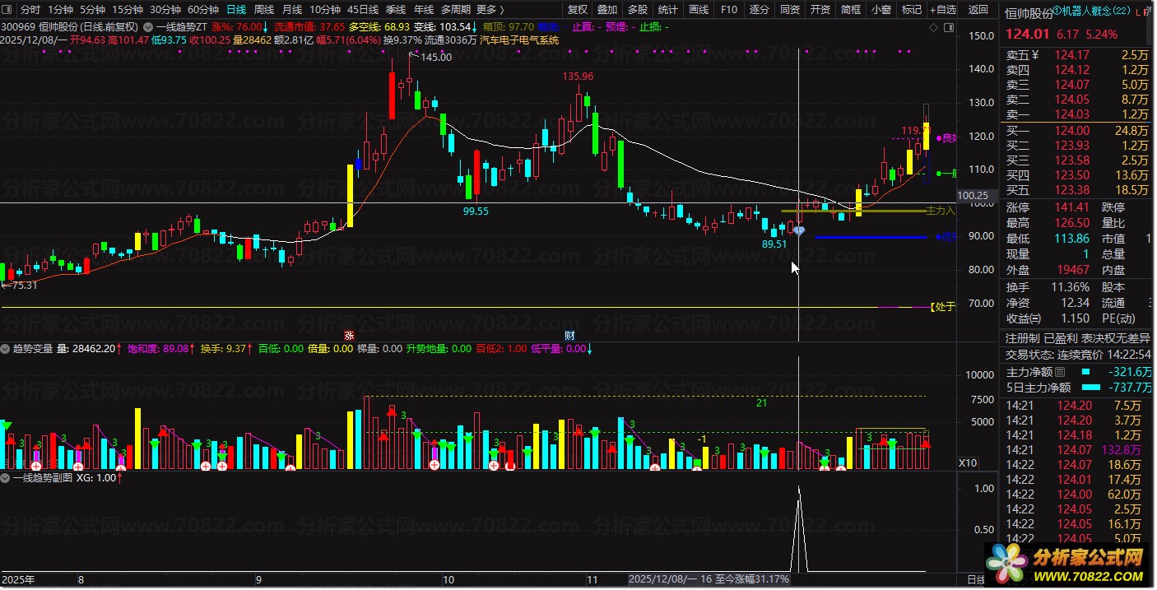The image size is (1157, 590).
Task: Switch to the 周线 weekly period tab
Action: tap(264, 10)
